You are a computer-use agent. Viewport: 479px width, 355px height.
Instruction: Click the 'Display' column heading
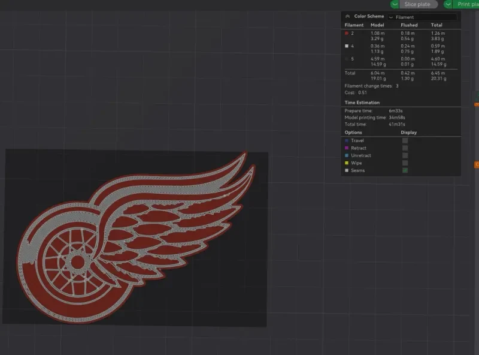(409, 133)
